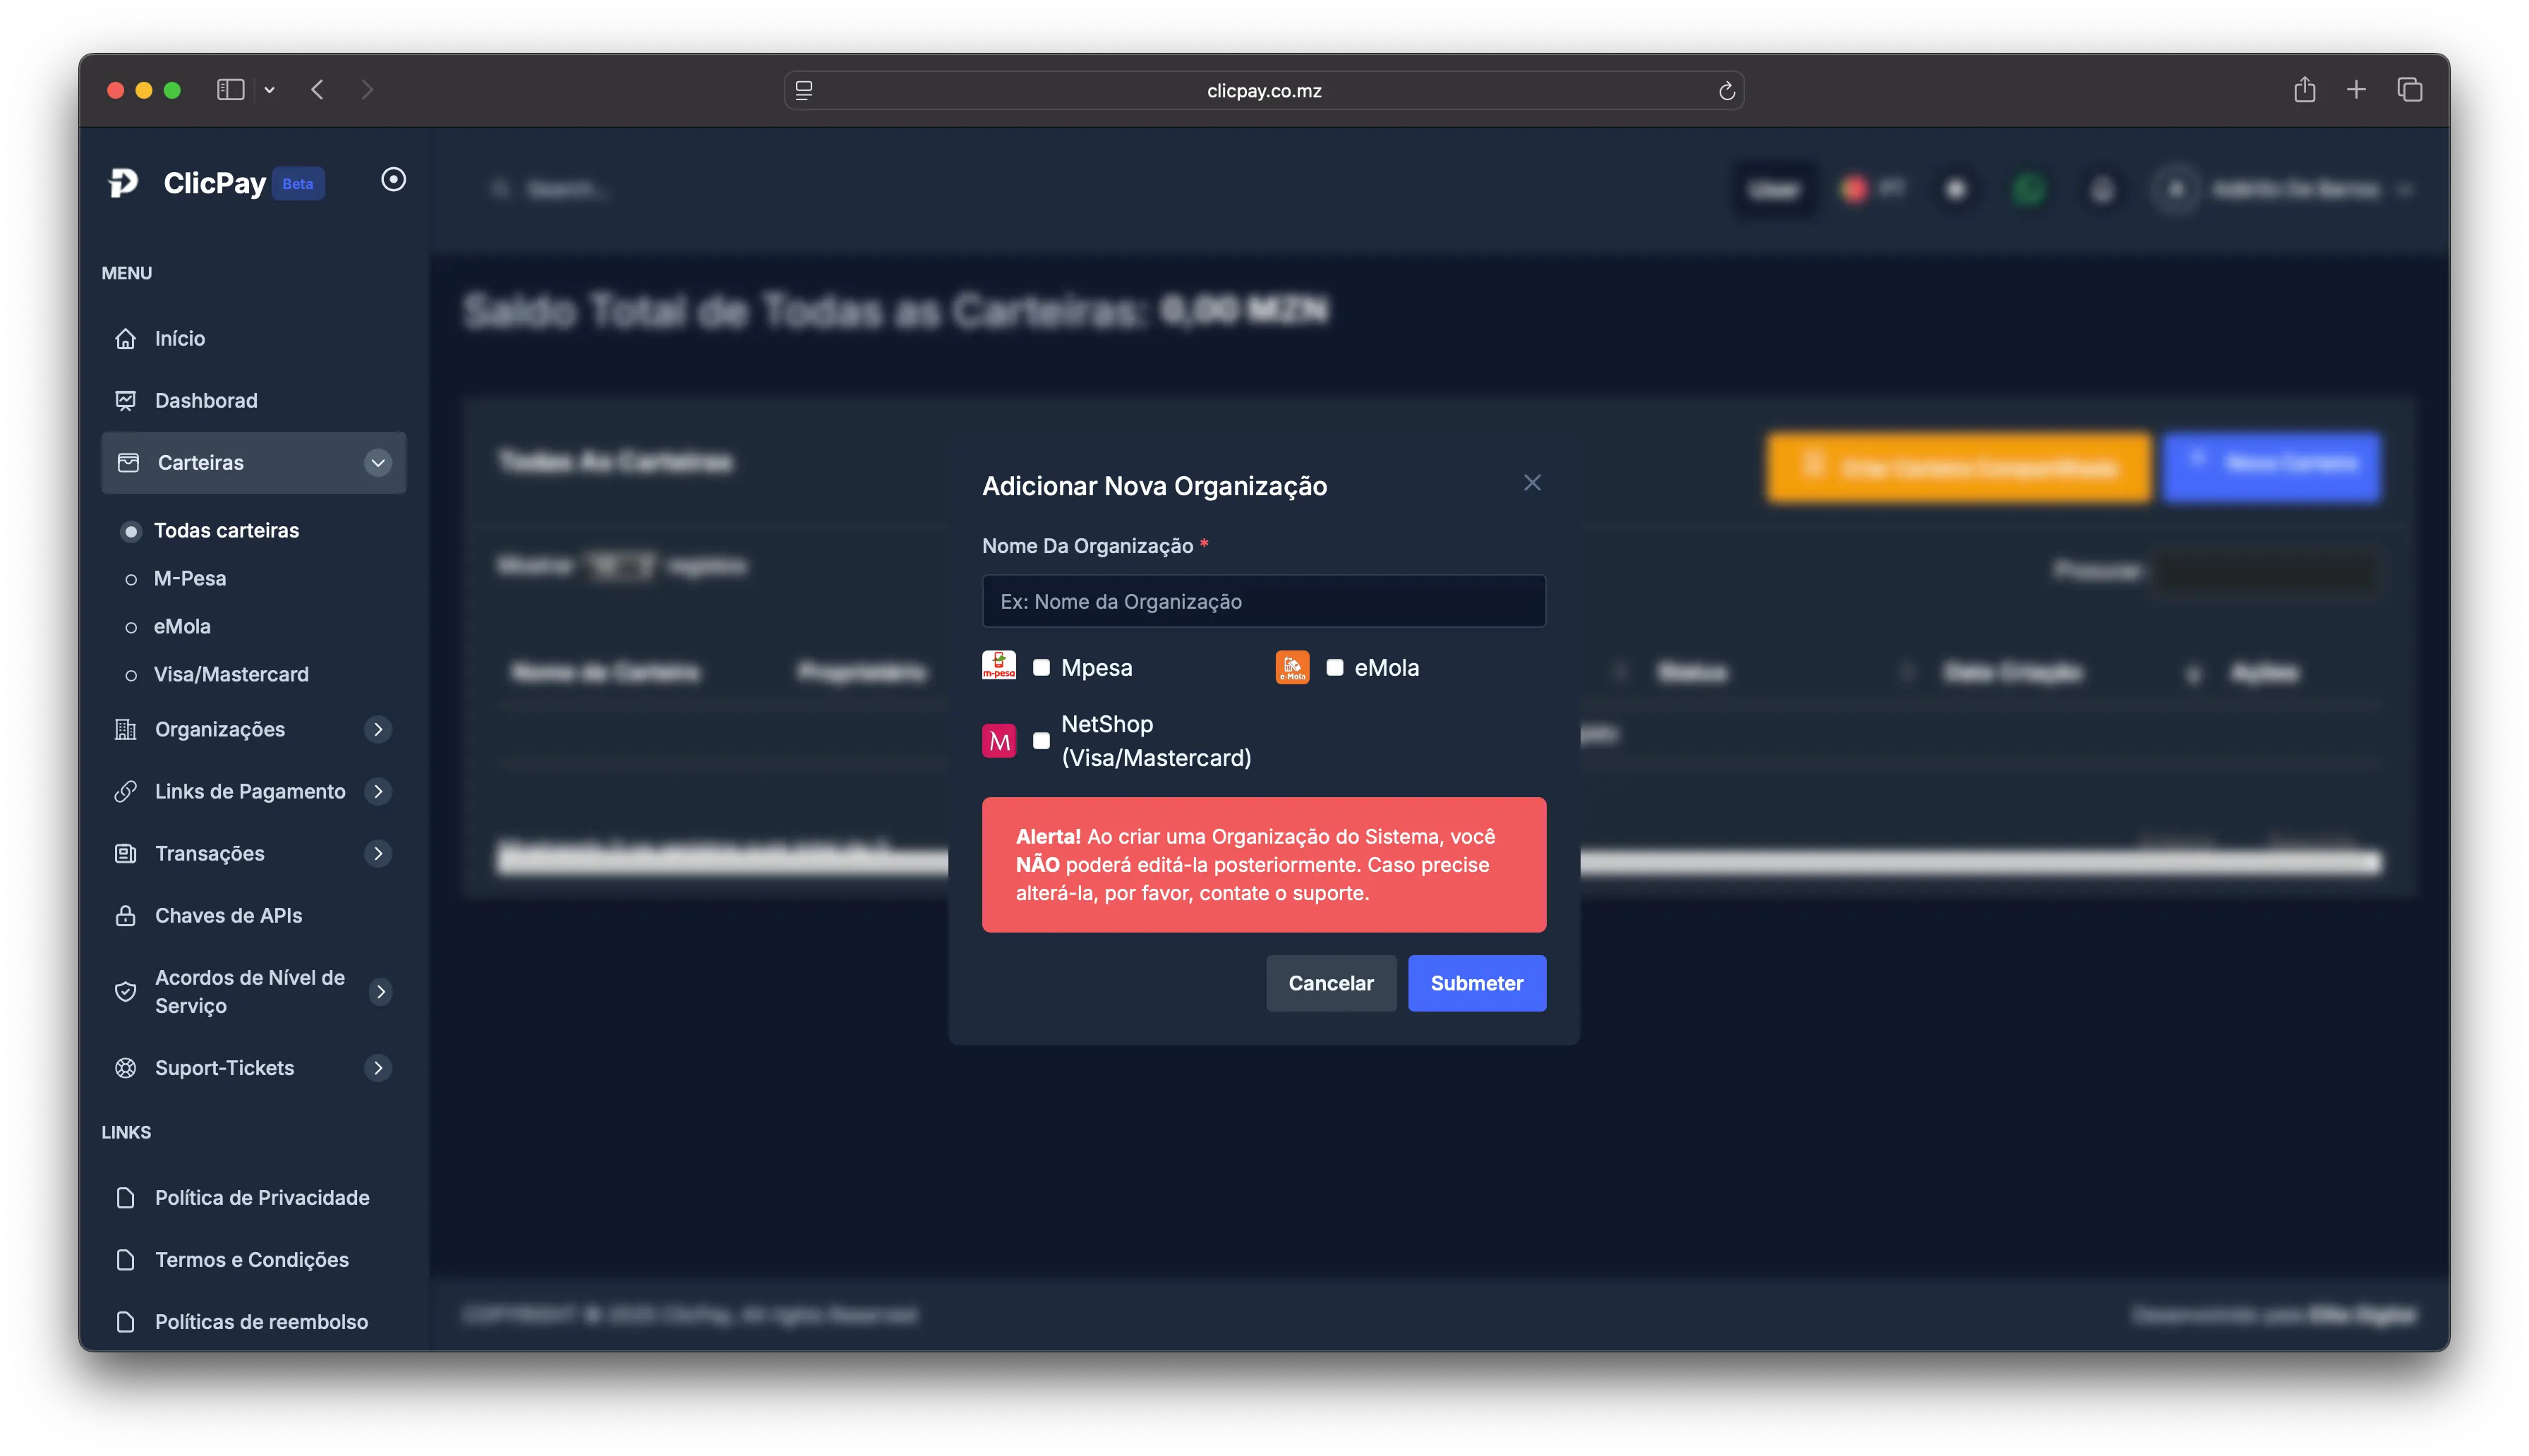Open the M-Pesa wallets menu item
Viewport: 2529px width, 1456px height.
[x=190, y=578]
